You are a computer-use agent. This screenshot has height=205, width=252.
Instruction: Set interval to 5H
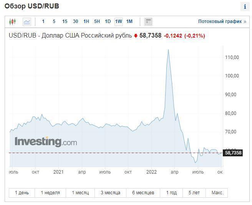point(97,21)
